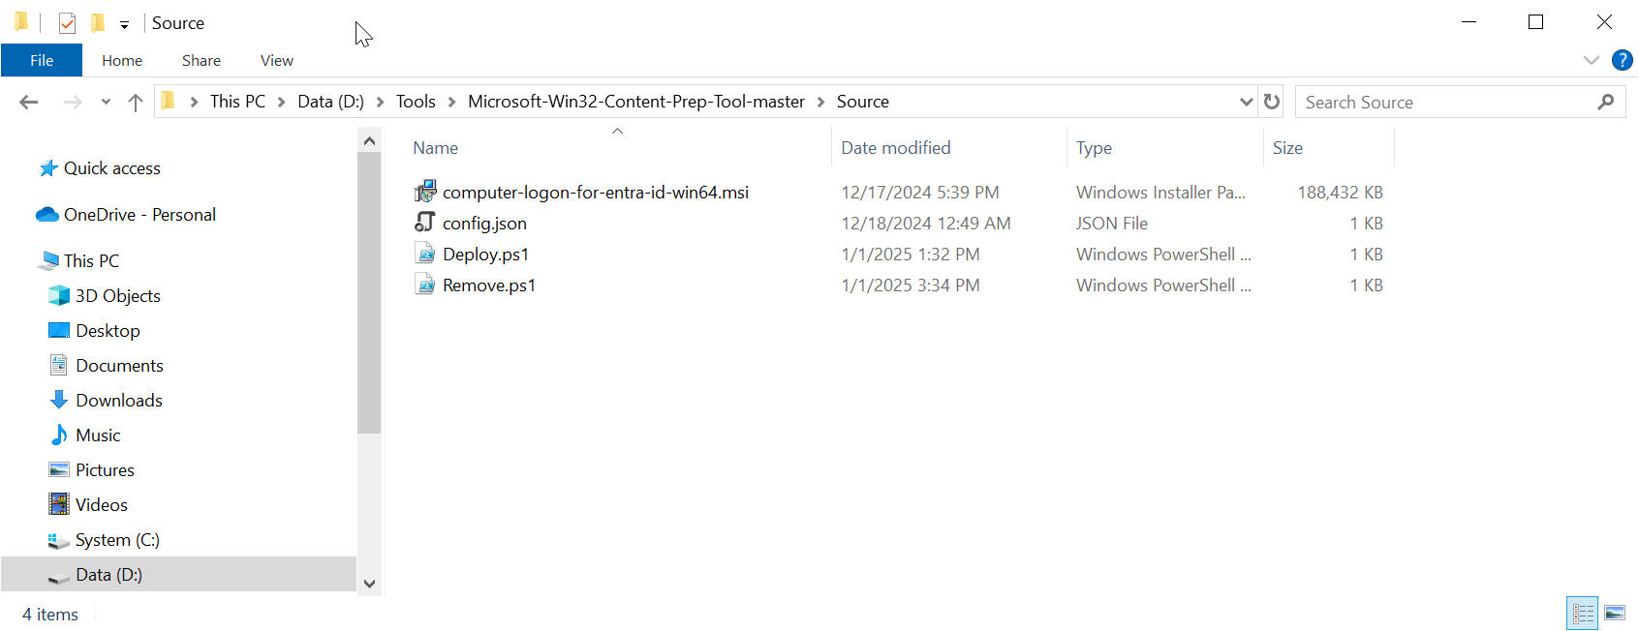Open the File menu tab
The width and height of the screenshot is (1639, 631).
coord(42,60)
